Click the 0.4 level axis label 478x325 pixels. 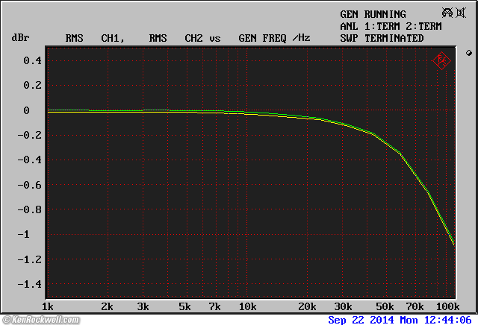31,60
